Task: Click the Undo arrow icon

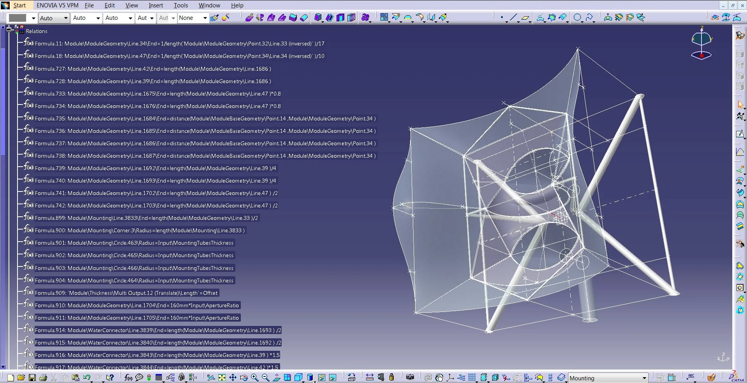Action: [x=86, y=378]
